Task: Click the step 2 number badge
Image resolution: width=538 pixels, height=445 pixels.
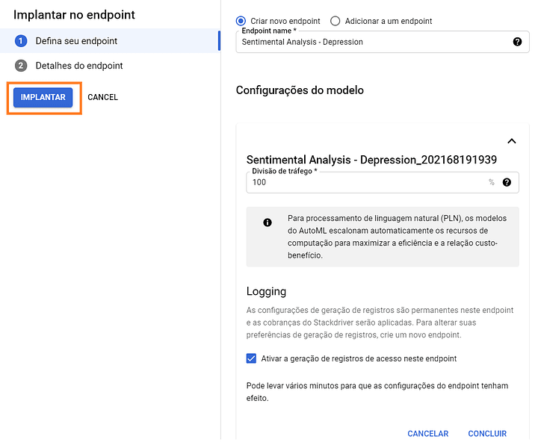Action: pos(21,66)
